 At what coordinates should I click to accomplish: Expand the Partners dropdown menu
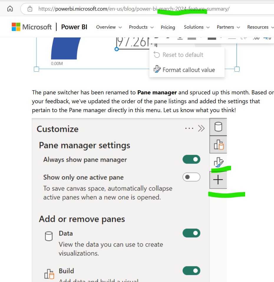click(228, 27)
